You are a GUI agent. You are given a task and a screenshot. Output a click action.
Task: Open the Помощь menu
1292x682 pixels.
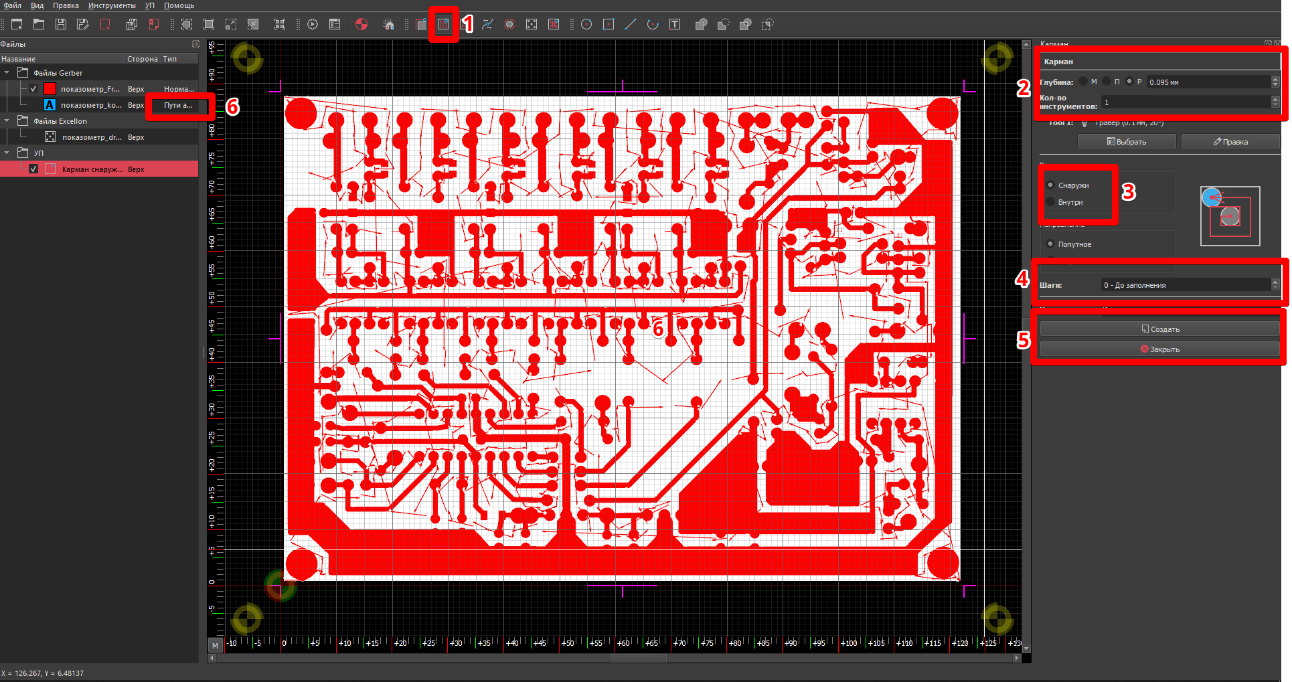pos(179,5)
